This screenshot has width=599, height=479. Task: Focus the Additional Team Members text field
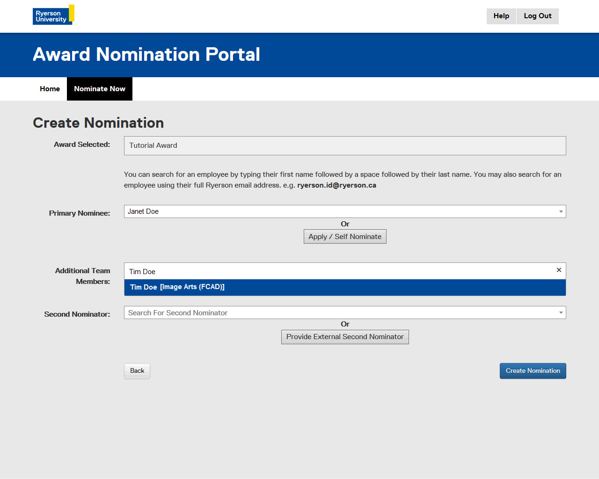[x=337, y=271]
